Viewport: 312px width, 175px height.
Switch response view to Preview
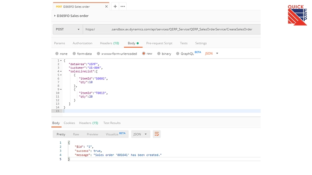(x=92, y=134)
